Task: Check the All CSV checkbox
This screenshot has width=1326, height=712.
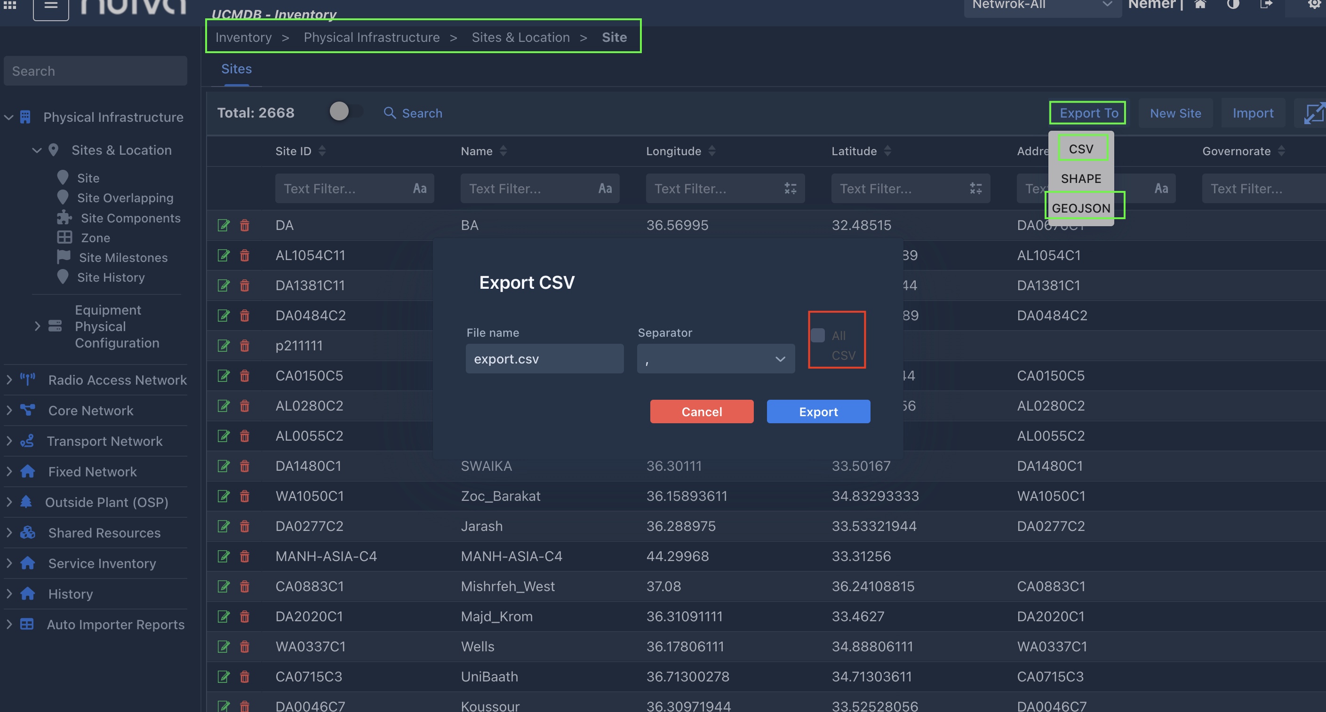Action: [818, 335]
